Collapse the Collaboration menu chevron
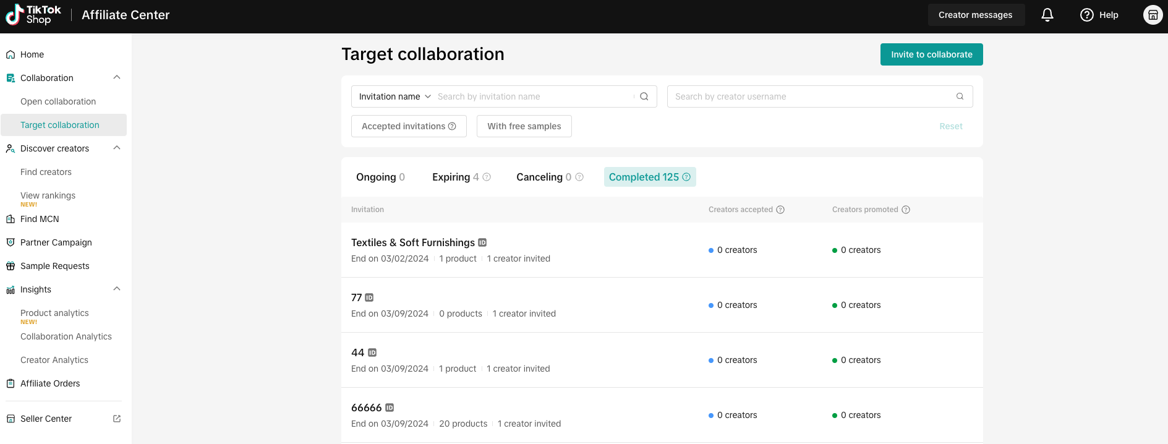Viewport: 1168px width, 444px height. (x=117, y=77)
